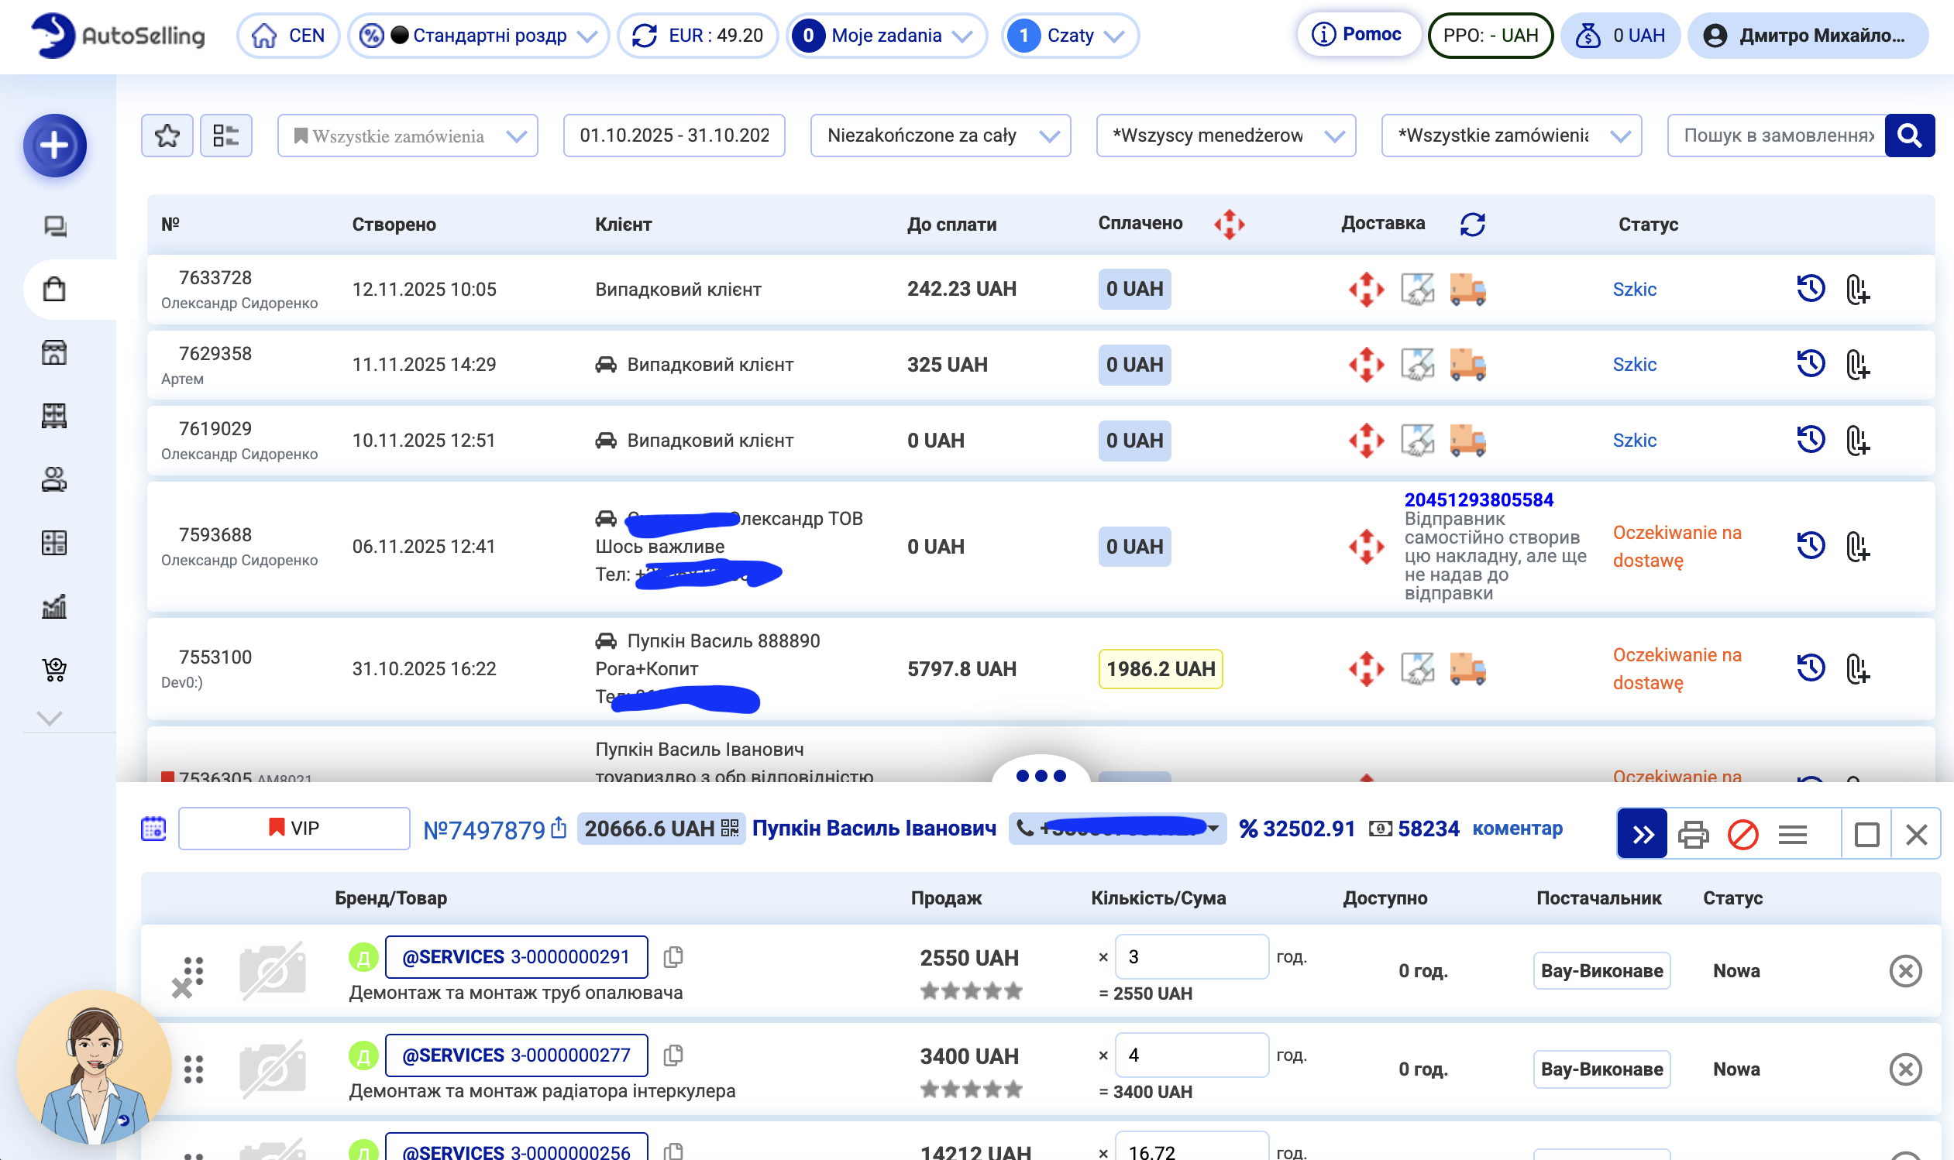
Task: Click the blue plus create-order button
Action: coord(54,146)
